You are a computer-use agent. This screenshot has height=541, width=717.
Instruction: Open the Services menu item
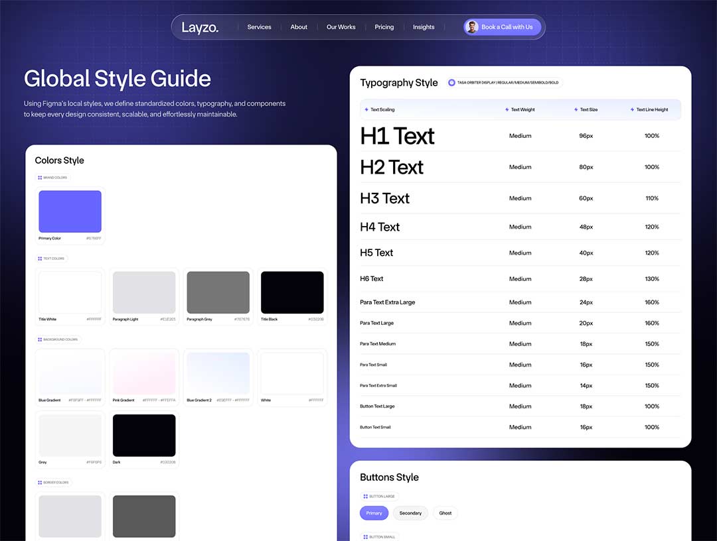point(259,27)
